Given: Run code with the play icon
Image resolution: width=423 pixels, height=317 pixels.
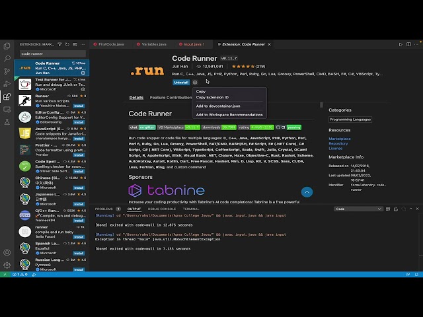Looking at the screenshot, I should (x=401, y=44).
